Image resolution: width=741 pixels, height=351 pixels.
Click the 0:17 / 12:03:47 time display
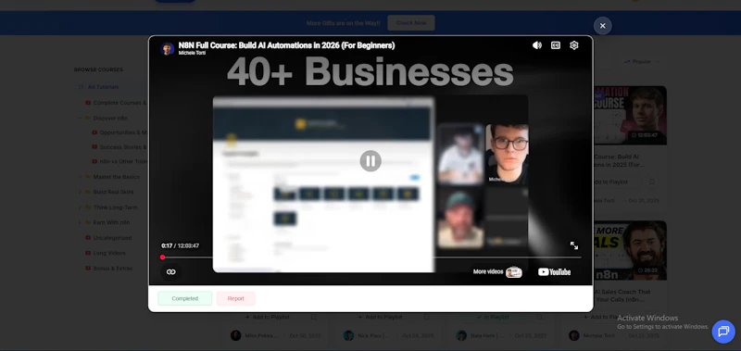pyautogui.click(x=180, y=245)
